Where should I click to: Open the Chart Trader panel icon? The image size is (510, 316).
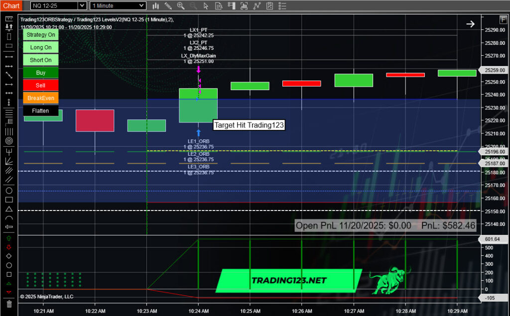pyautogui.click(x=231, y=5)
